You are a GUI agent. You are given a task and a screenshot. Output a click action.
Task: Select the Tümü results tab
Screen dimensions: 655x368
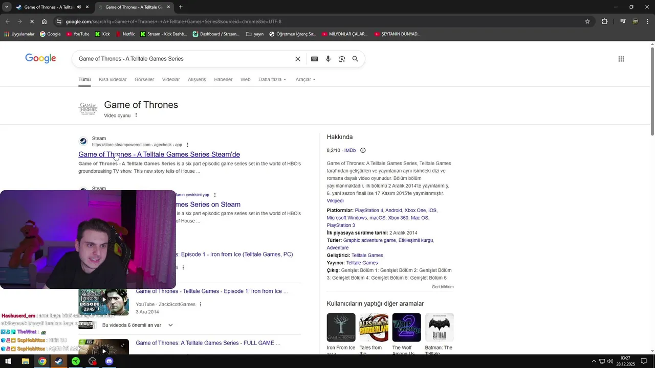click(x=84, y=79)
